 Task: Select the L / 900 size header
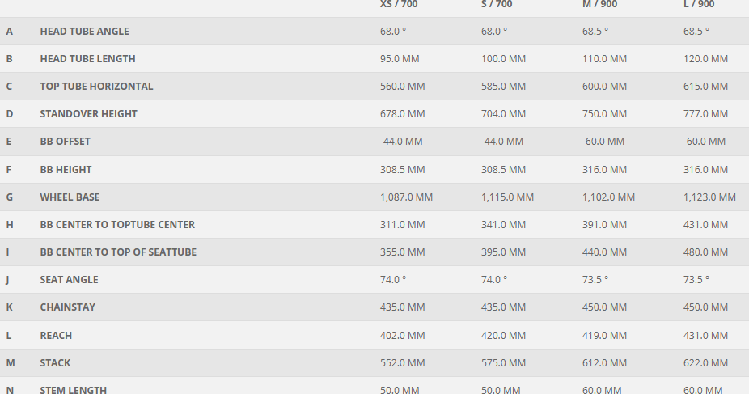click(699, 5)
